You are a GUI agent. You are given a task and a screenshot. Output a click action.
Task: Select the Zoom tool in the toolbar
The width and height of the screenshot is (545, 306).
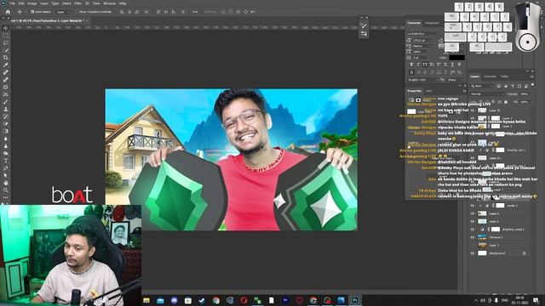[6, 190]
